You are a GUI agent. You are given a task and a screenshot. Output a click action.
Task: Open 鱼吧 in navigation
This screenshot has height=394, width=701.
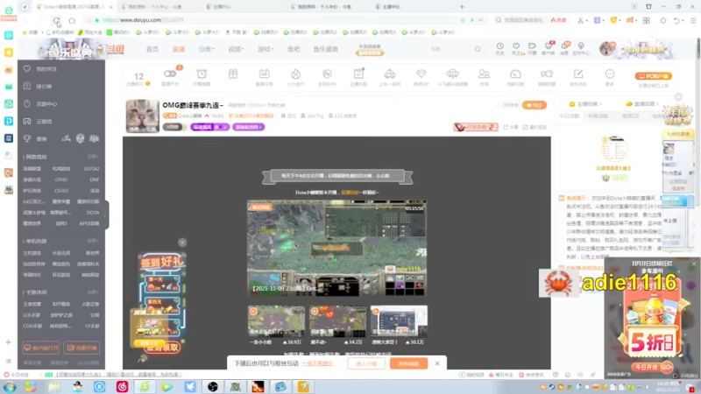294,49
